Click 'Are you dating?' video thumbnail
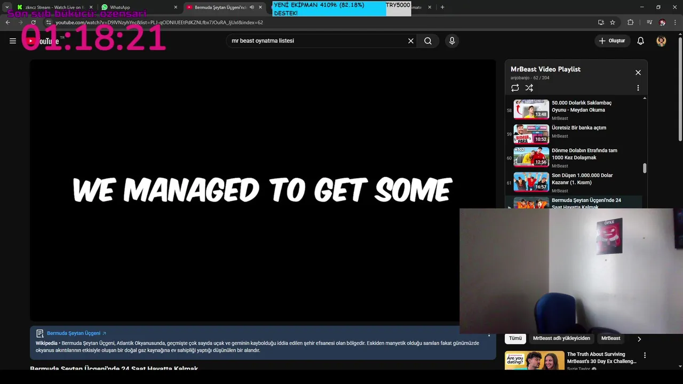Viewport: 683px width, 384px height. [535, 361]
